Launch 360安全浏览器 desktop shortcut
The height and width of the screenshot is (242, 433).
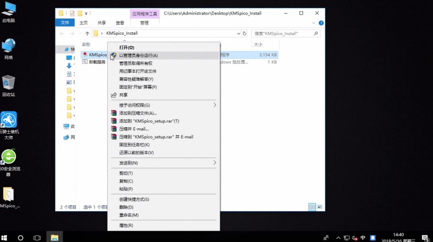point(9,163)
